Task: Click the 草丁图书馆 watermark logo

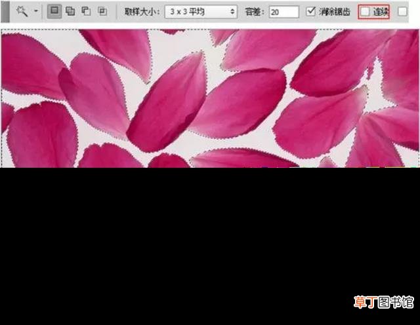Action: pyautogui.click(x=383, y=302)
